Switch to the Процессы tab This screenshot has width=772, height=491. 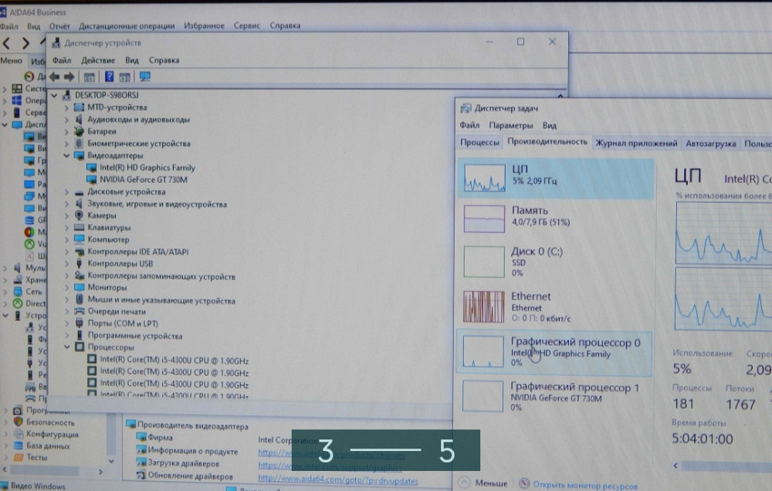(x=479, y=143)
